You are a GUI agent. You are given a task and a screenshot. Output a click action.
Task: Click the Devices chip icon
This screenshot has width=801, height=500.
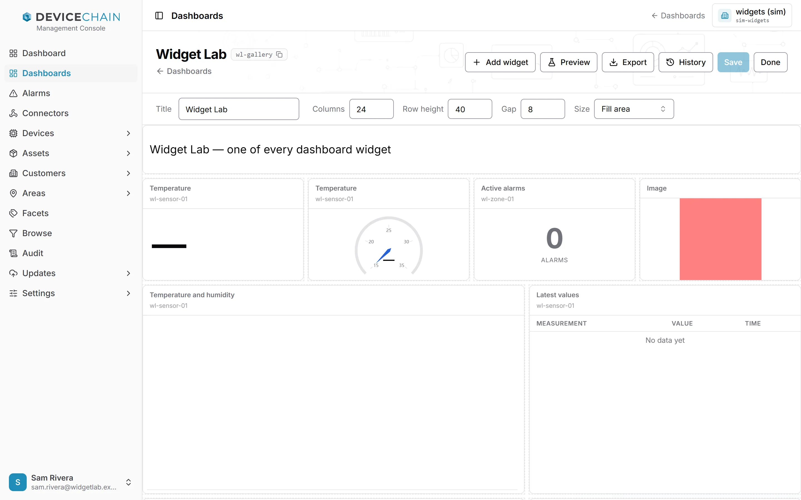tap(13, 133)
